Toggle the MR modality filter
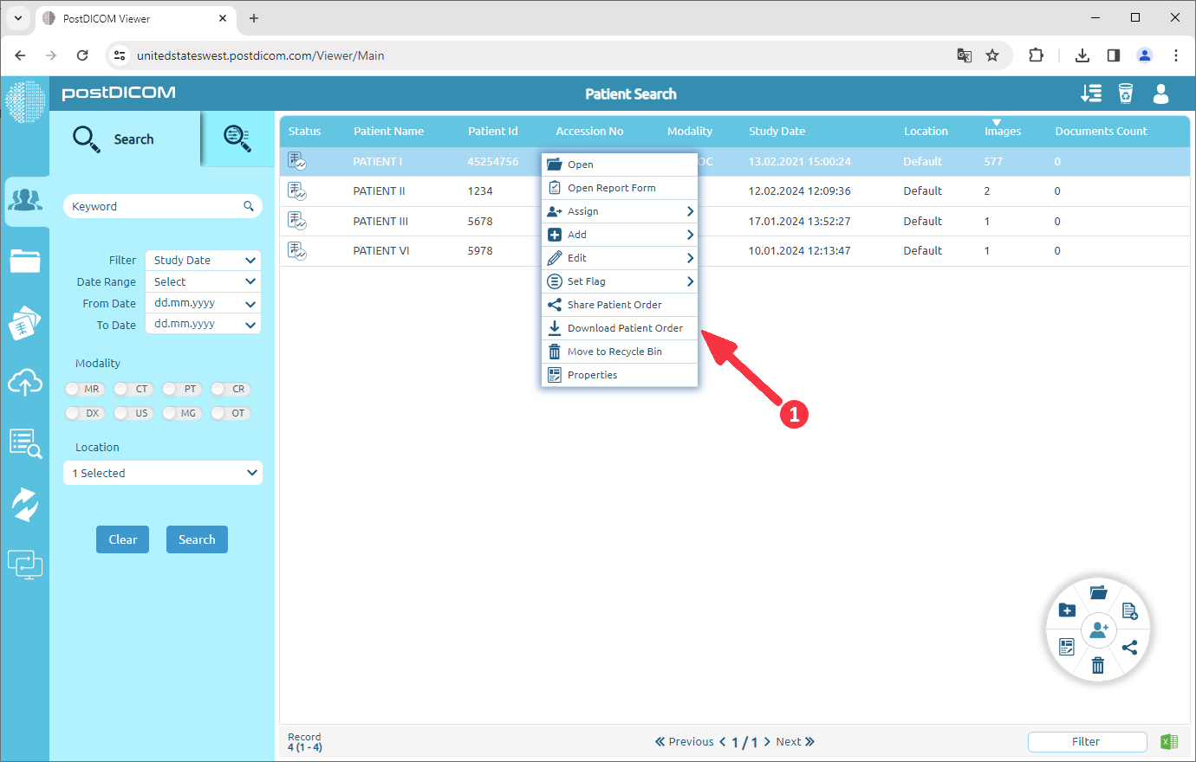The image size is (1196, 762). click(84, 389)
